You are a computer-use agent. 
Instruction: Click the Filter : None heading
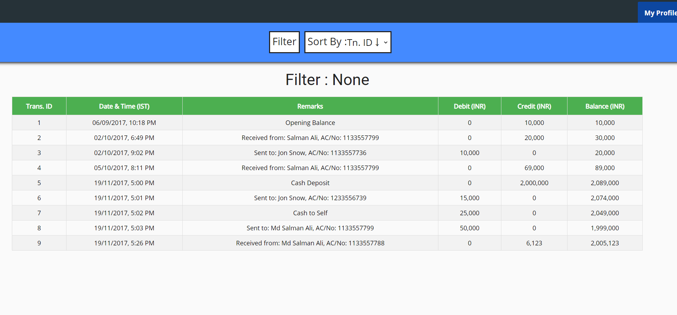tap(327, 80)
